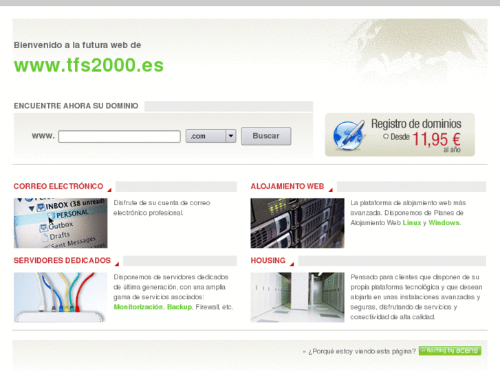500x374 pixels.
Task: Click the ¿Porqué estoy viendo esta página? link
Action: (x=362, y=351)
